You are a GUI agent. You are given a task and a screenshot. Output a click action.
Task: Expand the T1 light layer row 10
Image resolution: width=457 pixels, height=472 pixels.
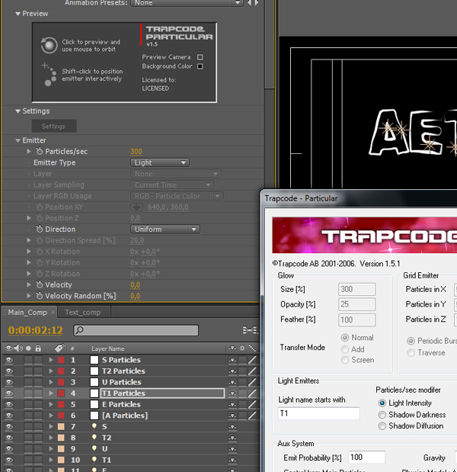(x=51, y=460)
